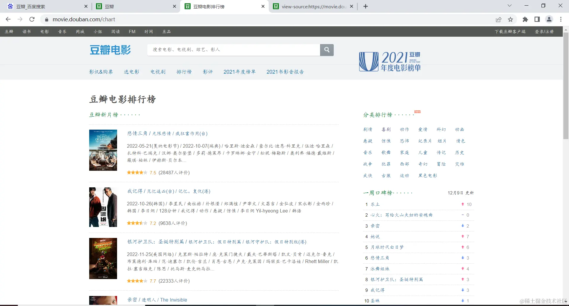
Task: Open the 我记得 / 厄忆追凶 title link
Action: [x=169, y=191]
